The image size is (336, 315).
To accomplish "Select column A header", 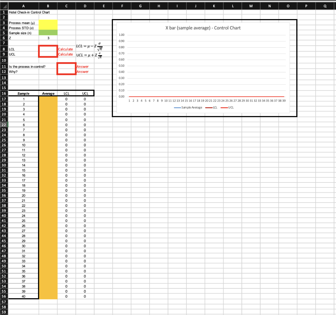I will [23, 6].
